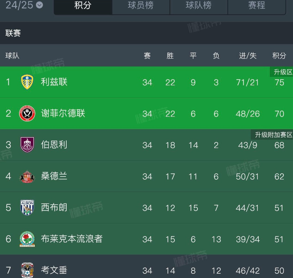Viewport: 293px width, 278px height.
Task: Open the 球队榜 tab
Action: (199, 5)
